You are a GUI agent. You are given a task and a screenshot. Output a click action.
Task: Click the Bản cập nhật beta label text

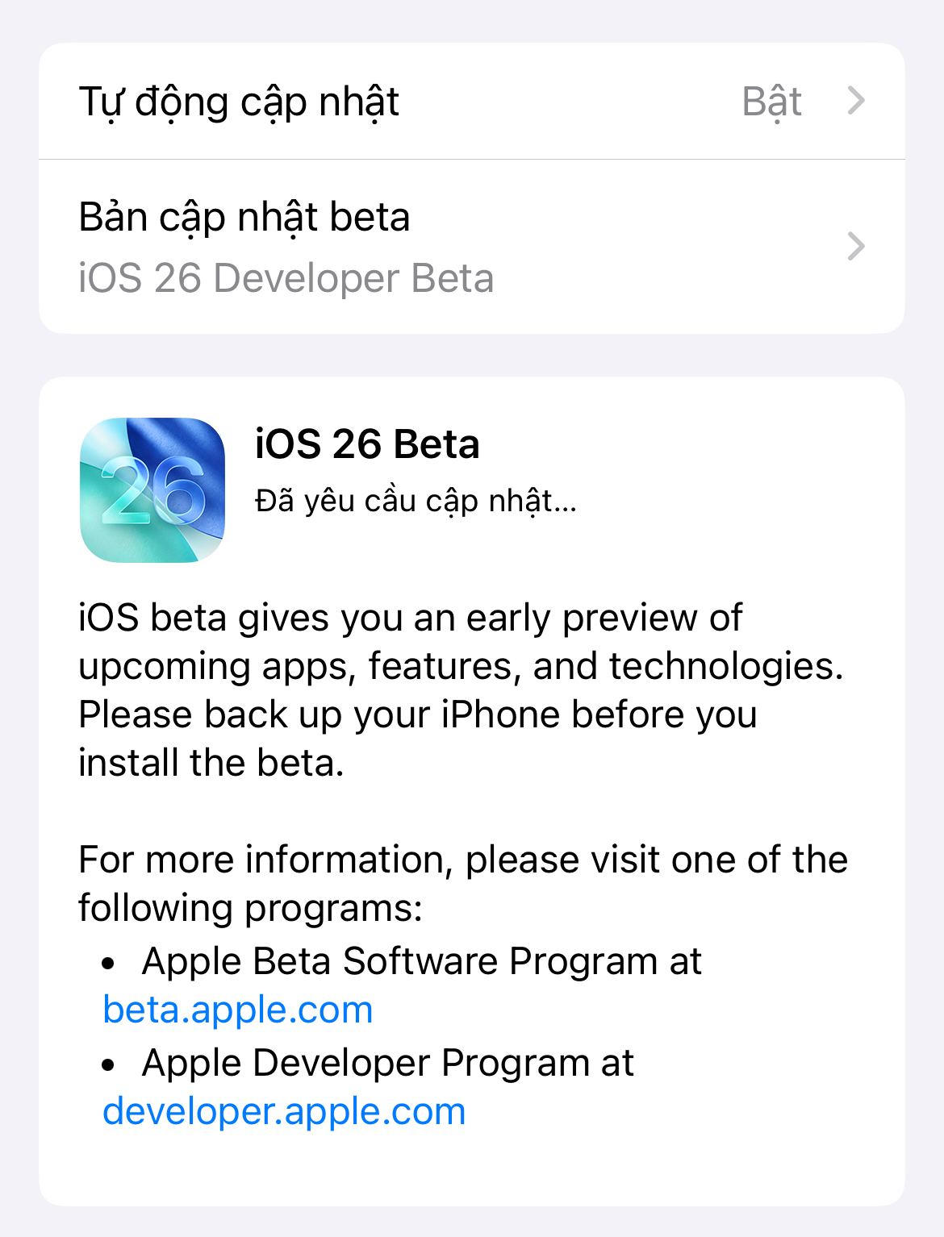click(244, 217)
